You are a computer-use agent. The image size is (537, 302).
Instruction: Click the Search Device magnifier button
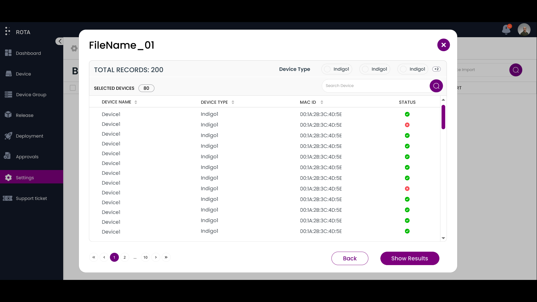click(x=436, y=86)
